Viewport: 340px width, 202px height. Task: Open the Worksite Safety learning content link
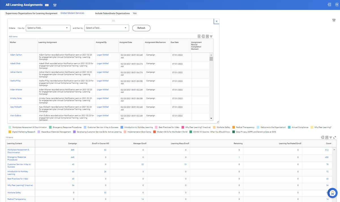click(14, 193)
